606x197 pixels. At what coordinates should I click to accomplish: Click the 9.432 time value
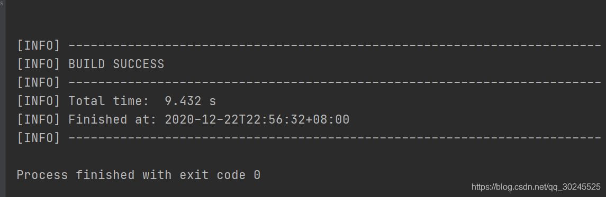point(183,101)
